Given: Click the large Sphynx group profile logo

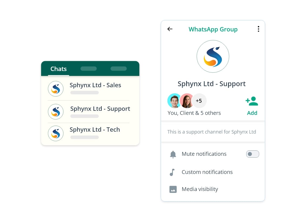Looking at the screenshot, I should pos(213,56).
